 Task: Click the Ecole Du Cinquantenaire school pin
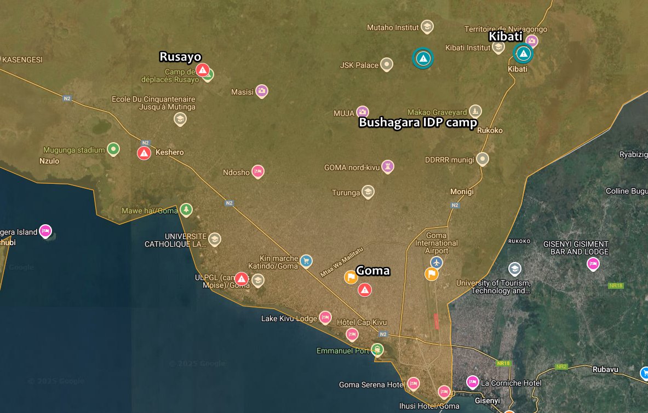[x=180, y=119]
